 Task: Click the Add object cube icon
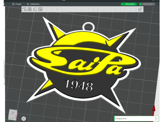[24, 9]
